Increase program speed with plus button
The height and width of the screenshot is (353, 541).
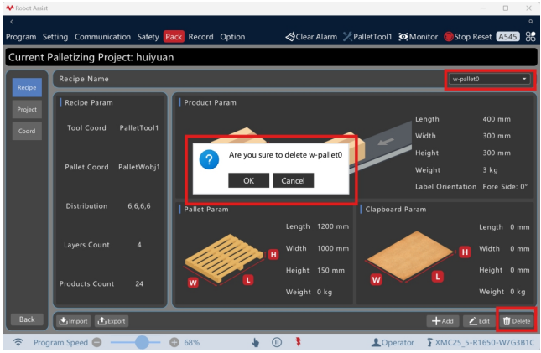click(x=174, y=342)
